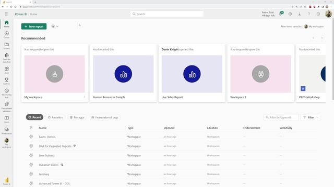The width and height of the screenshot is (334, 187).
Task: Select the Recent tab
Action: 34,117
